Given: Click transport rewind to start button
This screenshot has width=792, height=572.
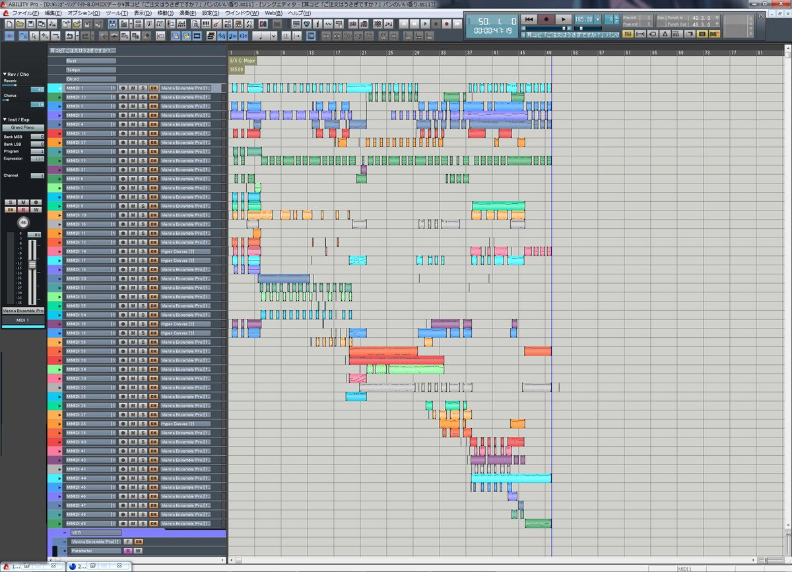Looking at the screenshot, I should pos(529,19).
